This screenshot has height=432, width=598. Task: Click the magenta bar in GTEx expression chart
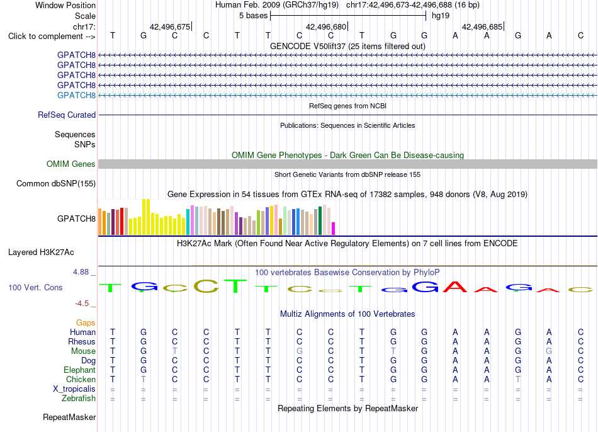[333, 229]
